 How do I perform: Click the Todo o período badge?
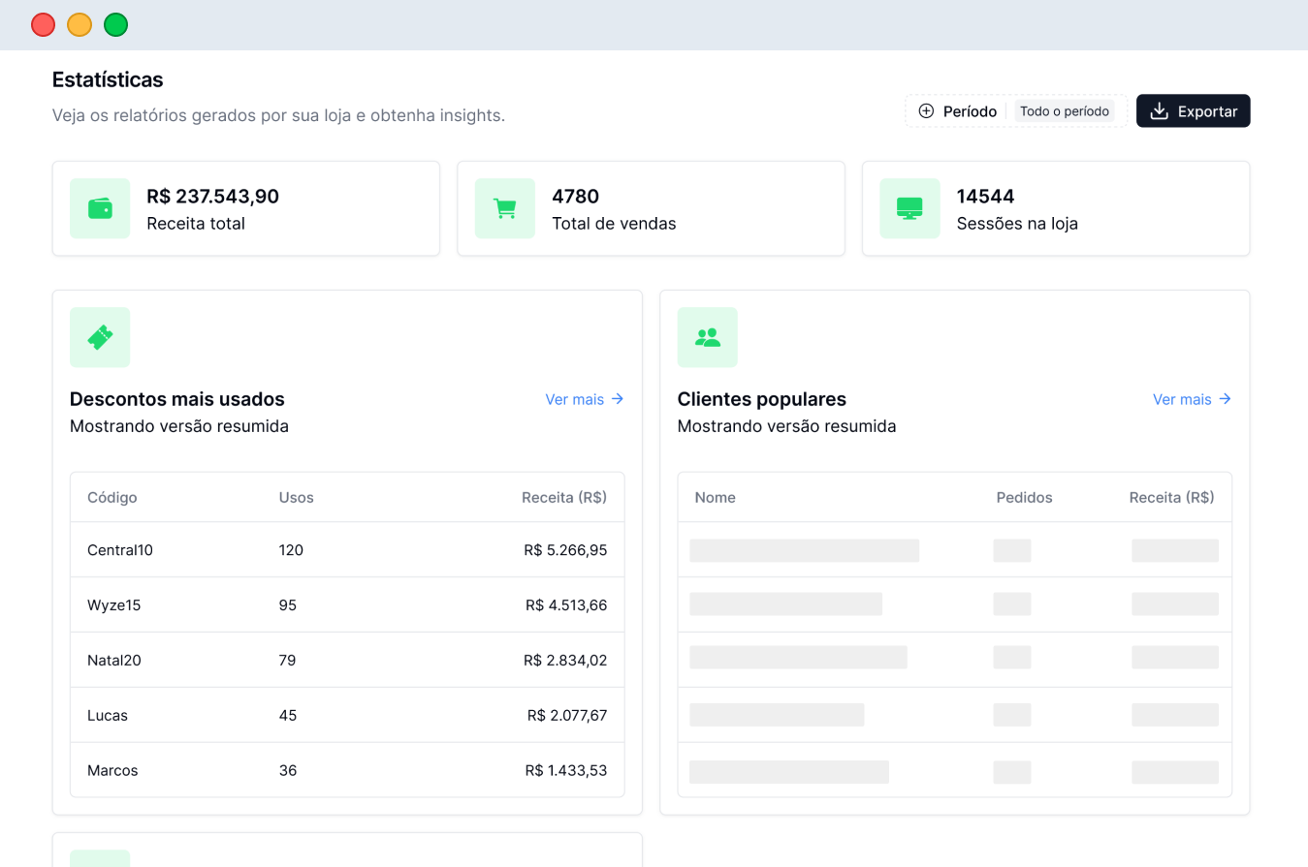[x=1065, y=111]
